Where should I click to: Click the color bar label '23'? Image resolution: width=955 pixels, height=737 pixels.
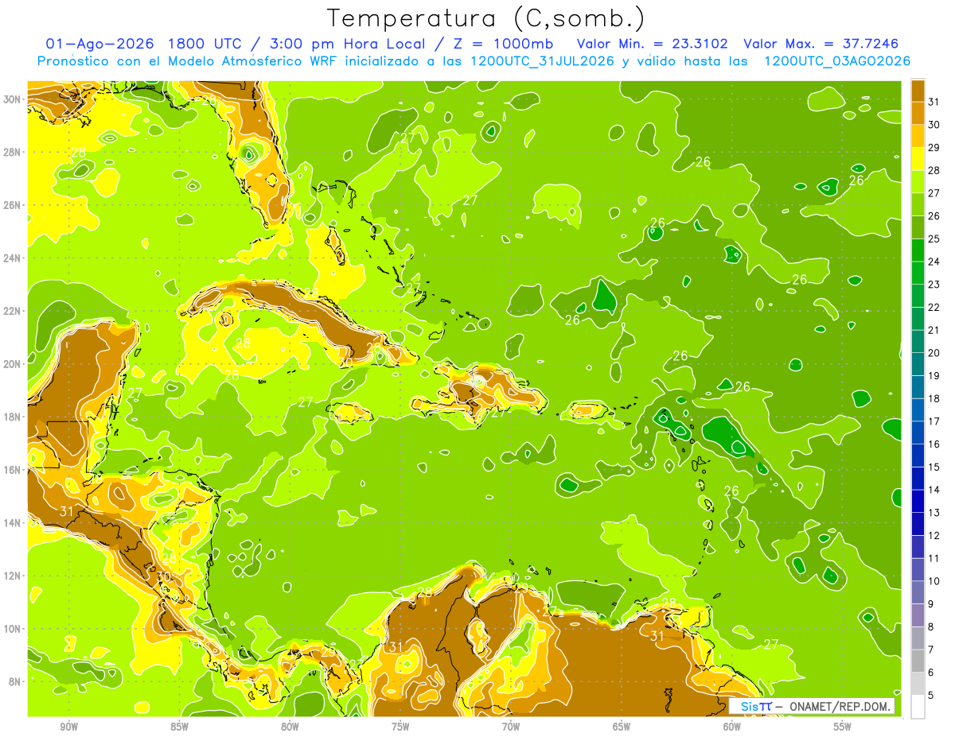click(934, 285)
